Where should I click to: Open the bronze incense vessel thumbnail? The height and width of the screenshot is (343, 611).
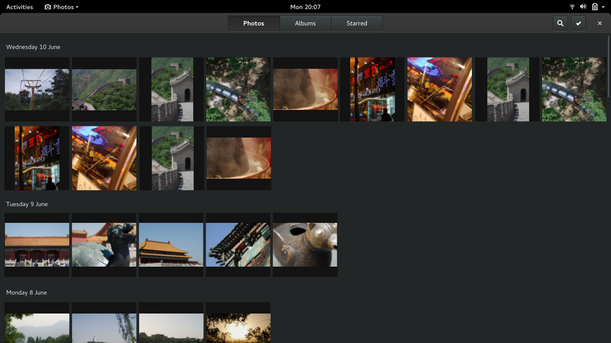point(305,245)
